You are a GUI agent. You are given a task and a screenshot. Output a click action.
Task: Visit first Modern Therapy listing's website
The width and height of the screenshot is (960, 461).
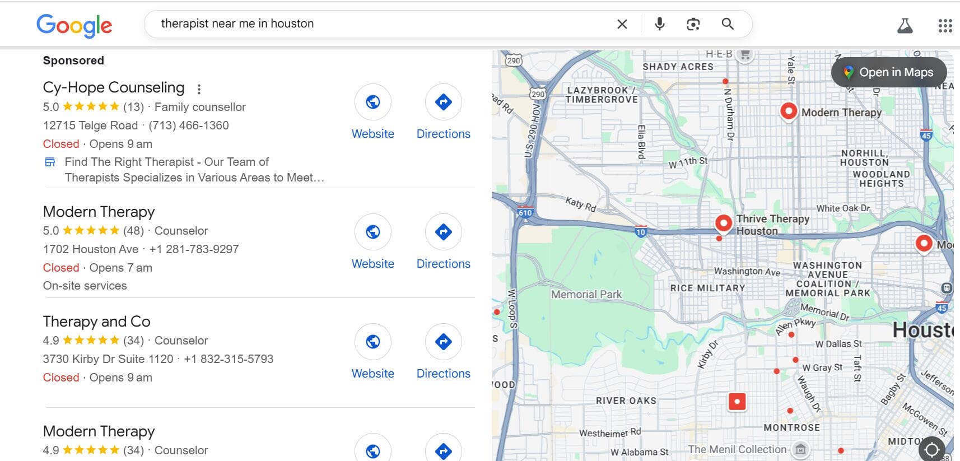tap(373, 232)
